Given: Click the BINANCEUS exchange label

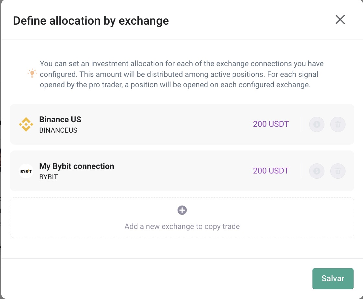Looking at the screenshot, I should 58,130.
